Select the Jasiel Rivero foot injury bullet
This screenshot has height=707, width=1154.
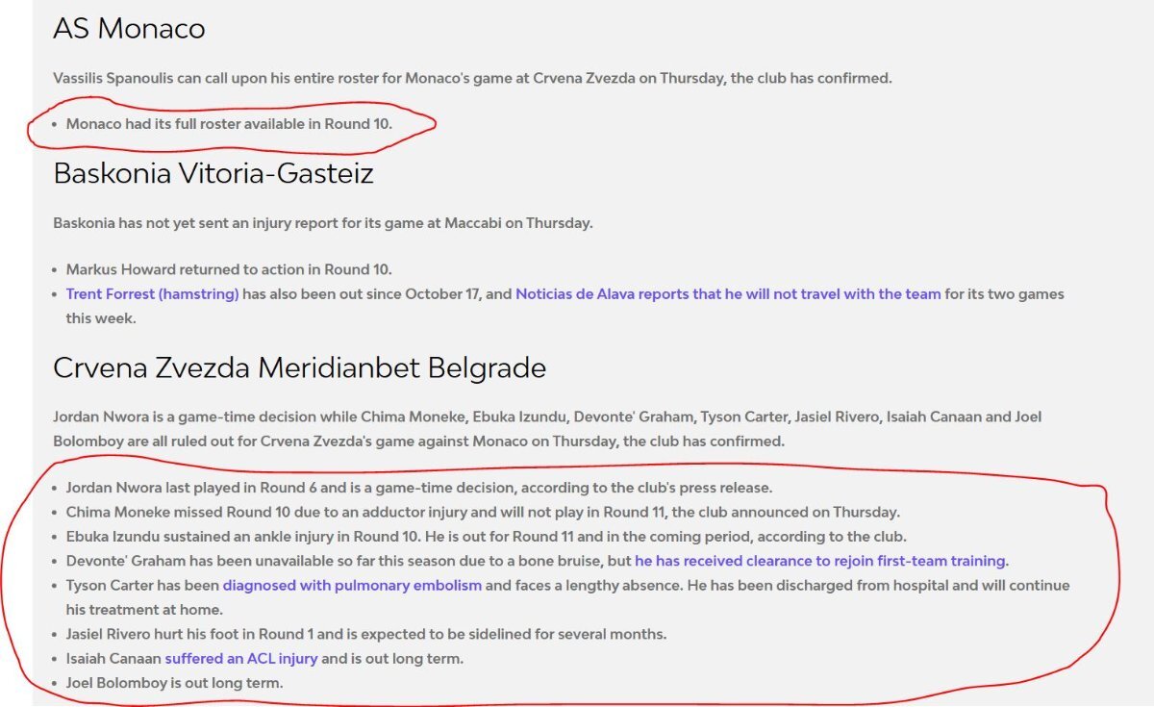coord(365,634)
